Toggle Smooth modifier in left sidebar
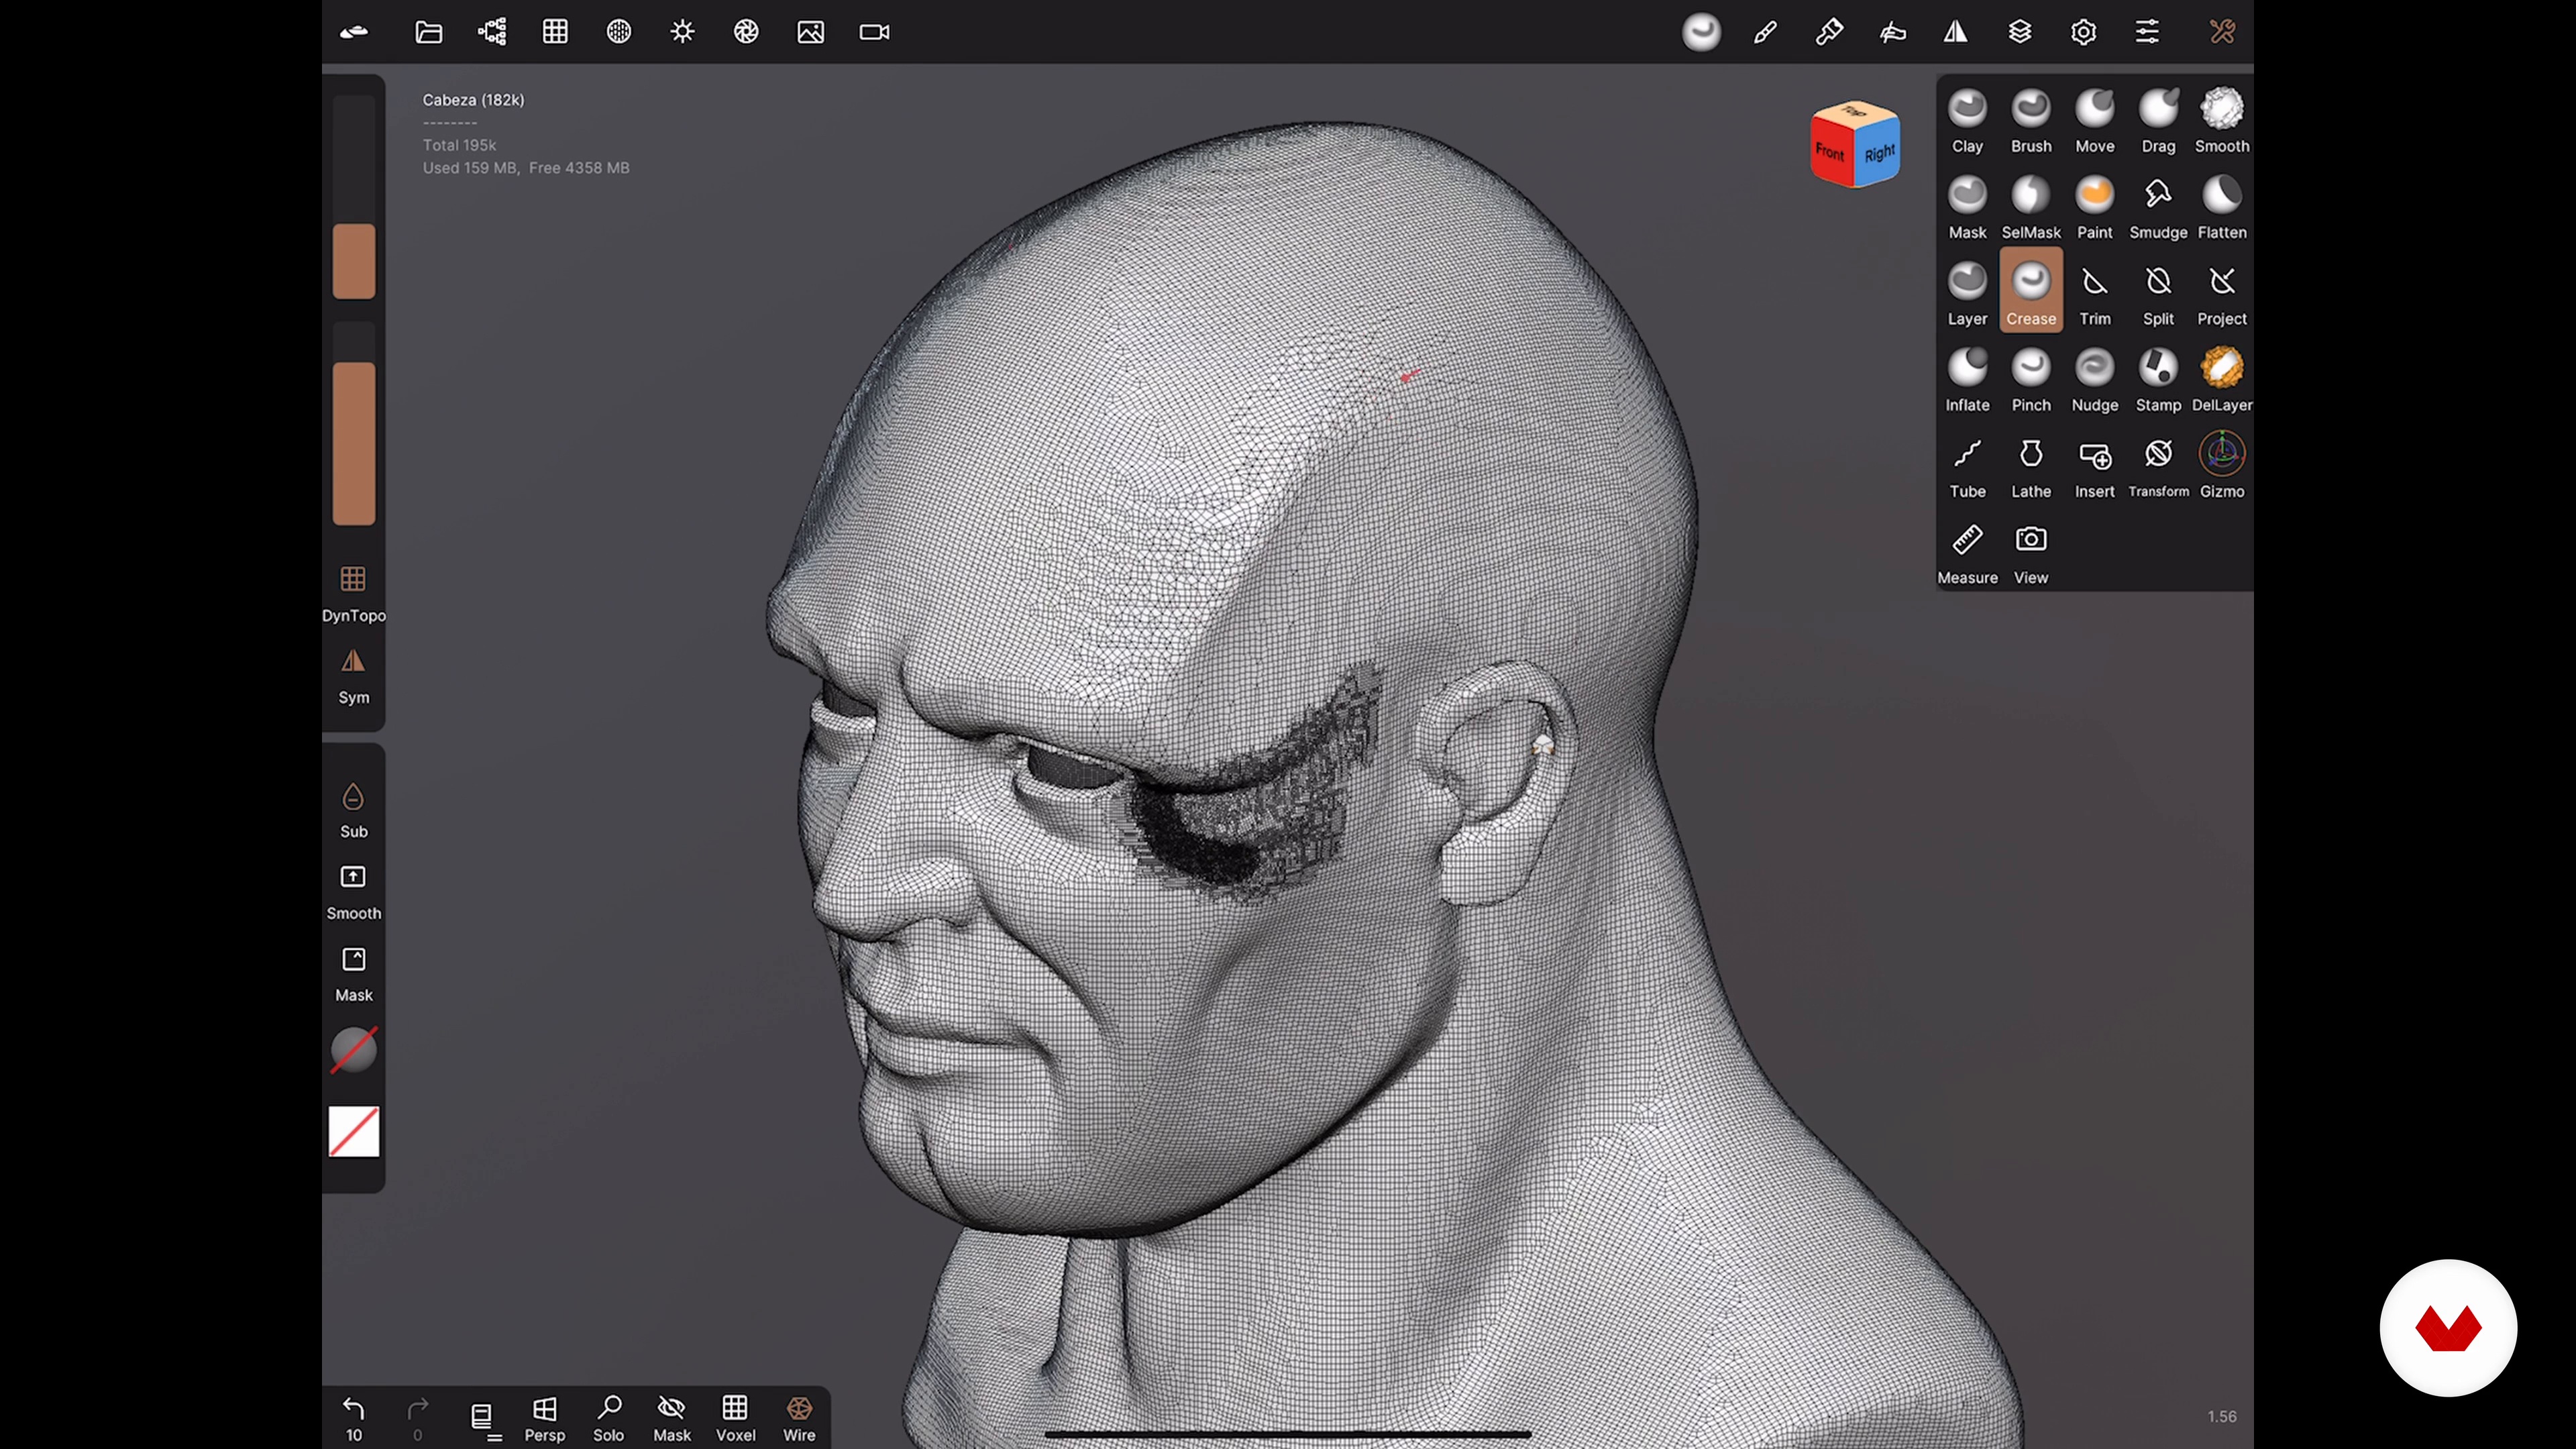Image resolution: width=2576 pixels, height=1449 pixels. (x=353, y=891)
